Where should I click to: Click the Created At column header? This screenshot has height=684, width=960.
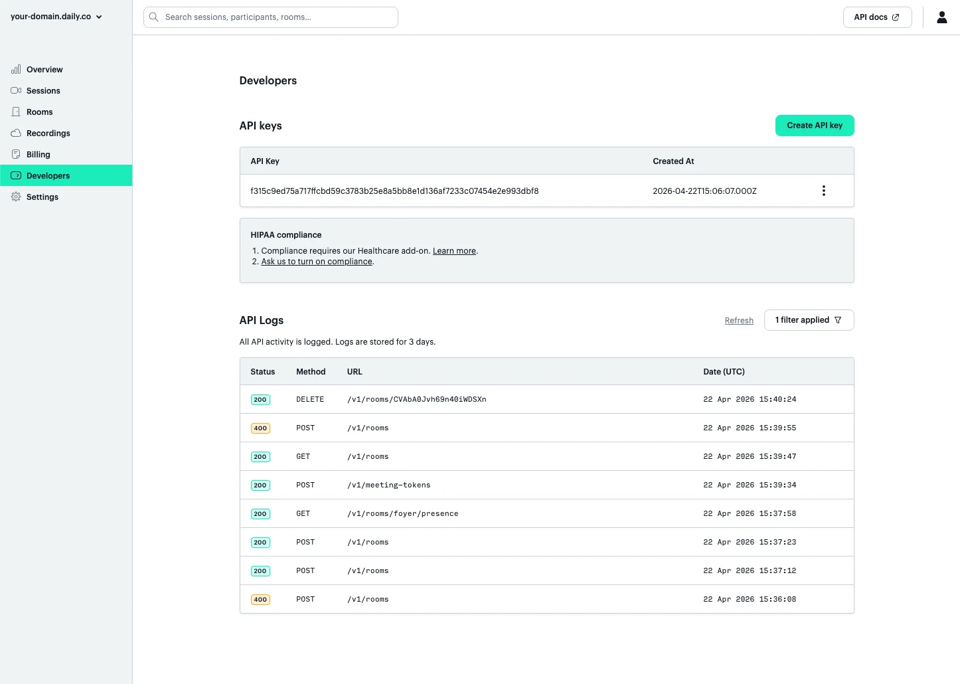[x=673, y=161]
